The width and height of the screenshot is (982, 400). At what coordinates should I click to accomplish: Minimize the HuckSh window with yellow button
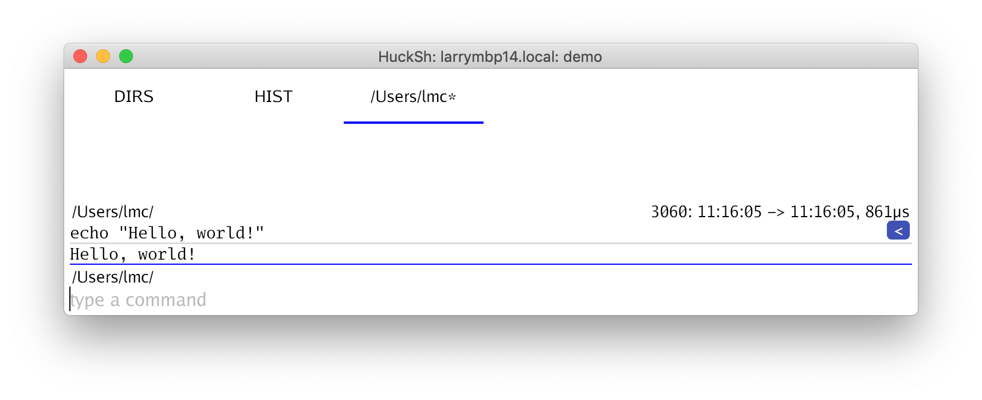(x=103, y=56)
